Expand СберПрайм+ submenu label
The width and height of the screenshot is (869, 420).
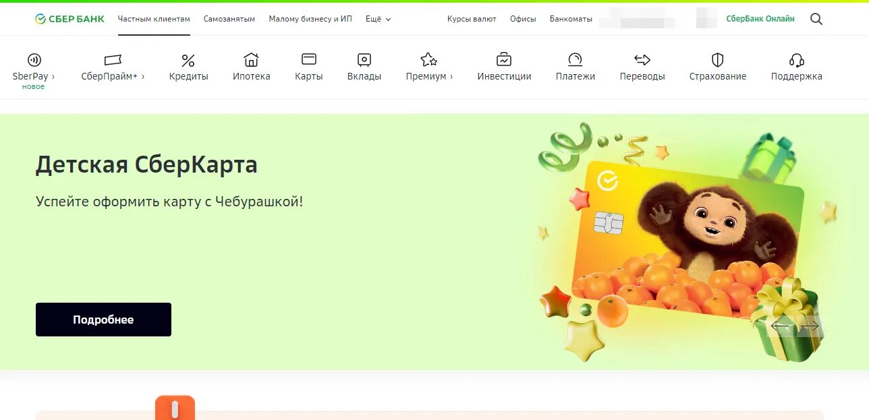pyautogui.click(x=113, y=76)
